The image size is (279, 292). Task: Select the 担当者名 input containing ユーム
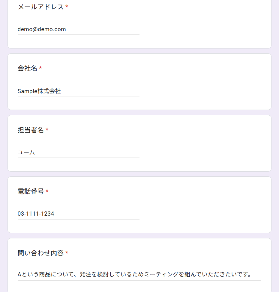(x=78, y=152)
